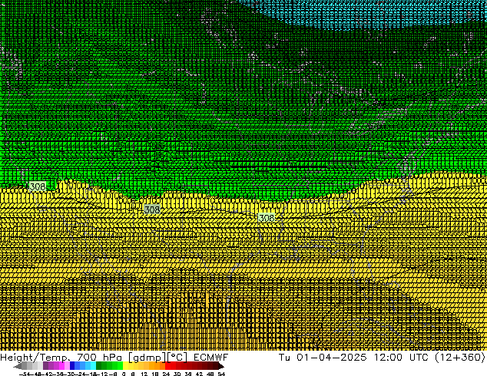Click the dark green legend swatch near -12

coord(99,366)
